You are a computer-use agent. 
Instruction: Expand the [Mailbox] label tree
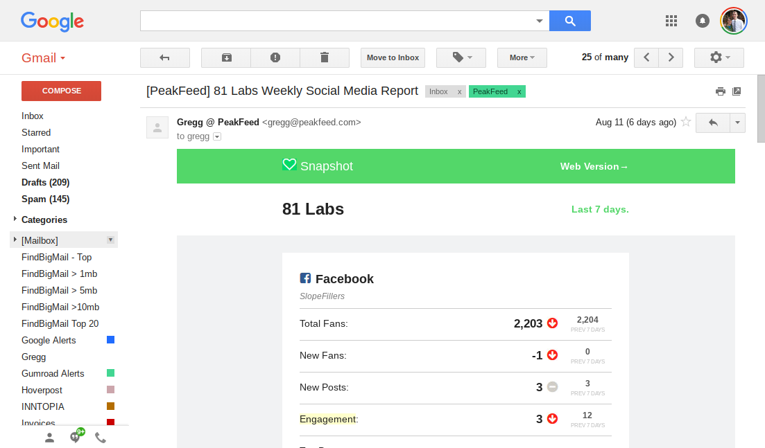tap(15, 240)
